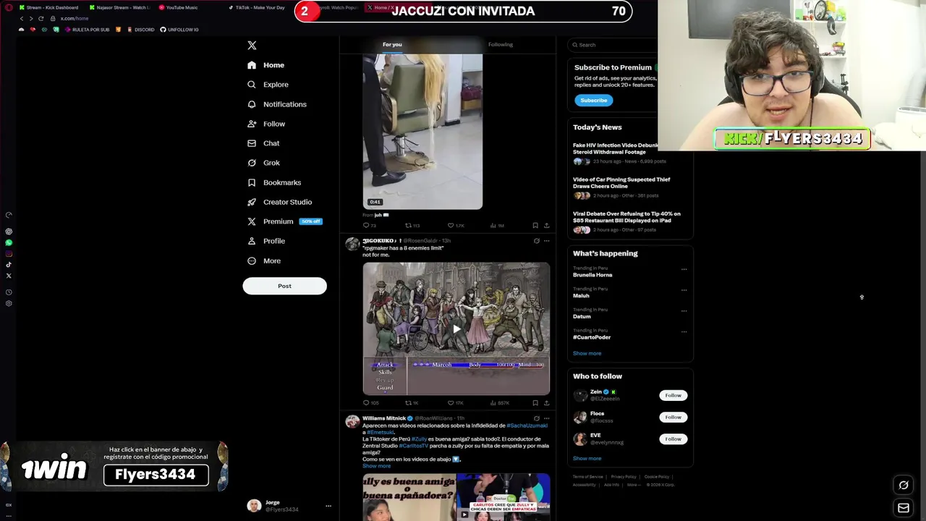Switch to the Following tab
Image resolution: width=926 pixels, height=521 pixels.
pos(501,45)
